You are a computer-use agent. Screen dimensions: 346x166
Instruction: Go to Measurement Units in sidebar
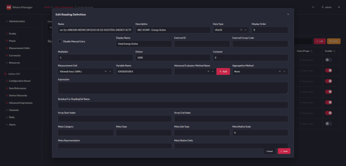pyautogui.click(x=19, y=48)
